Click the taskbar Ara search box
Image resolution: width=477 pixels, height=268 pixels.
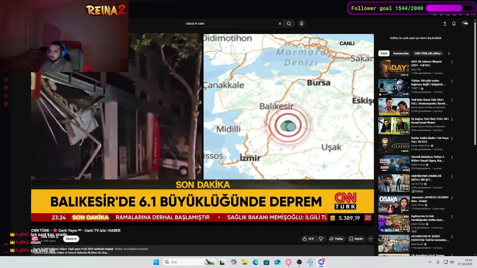point(190,262)
